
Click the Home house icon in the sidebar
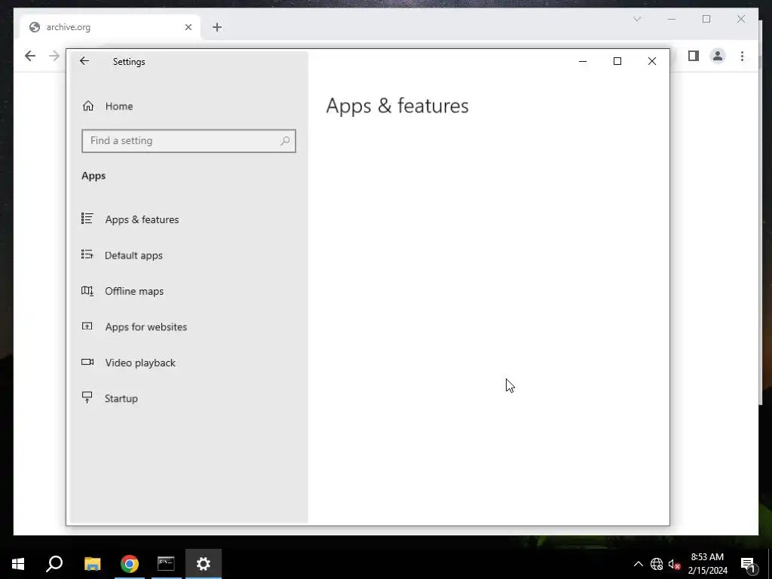tap(88, 106)
